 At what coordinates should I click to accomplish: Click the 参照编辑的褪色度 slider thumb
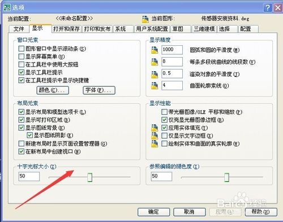(x=227, y=177)
